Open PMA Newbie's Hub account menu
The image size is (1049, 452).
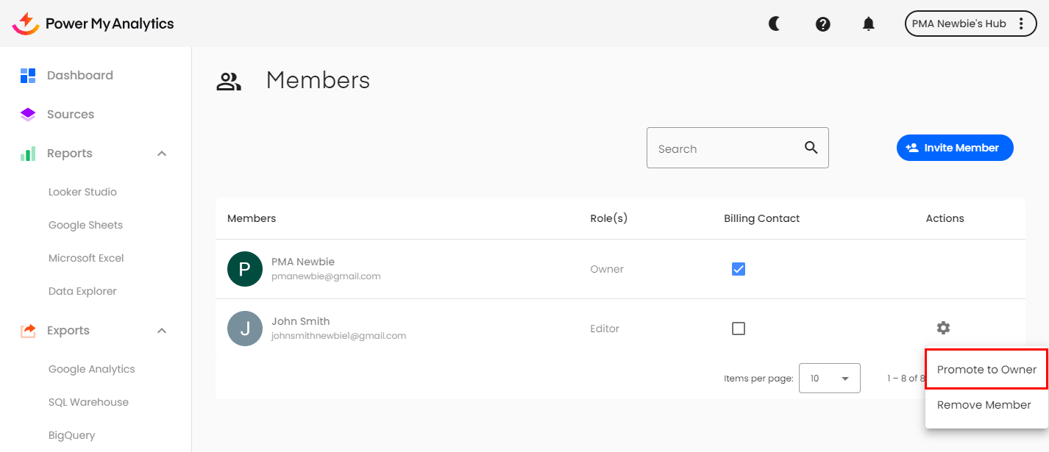coord(970,24)
